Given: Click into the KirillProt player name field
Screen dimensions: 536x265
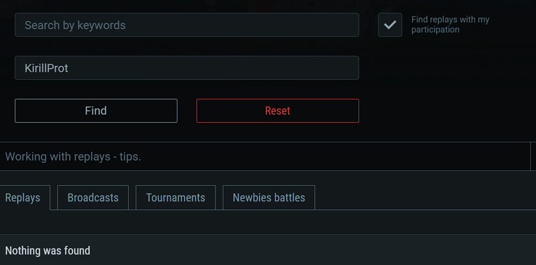Looking at the screenshot, I should point(187,68).
